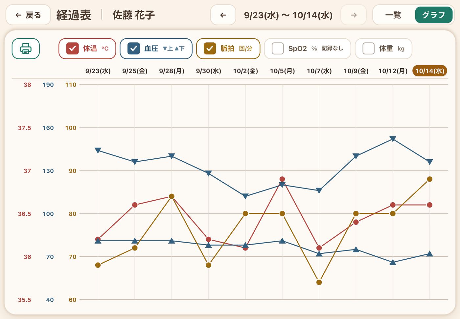Click the 10/14 pulse data point
The width and height of the screenshot is (460, 319).
429,179
